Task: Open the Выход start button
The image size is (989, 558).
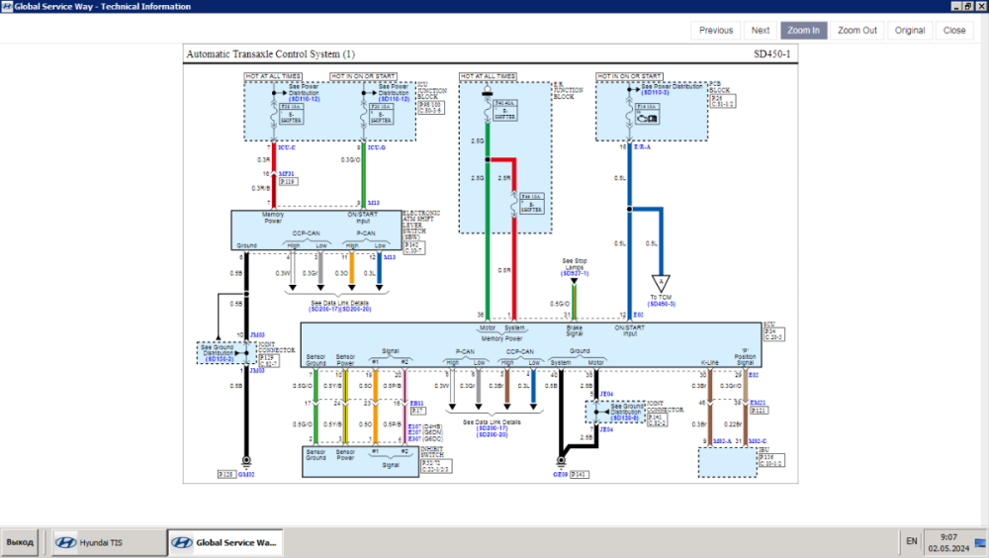Action: pyautogui.click(x=20, y=542)
